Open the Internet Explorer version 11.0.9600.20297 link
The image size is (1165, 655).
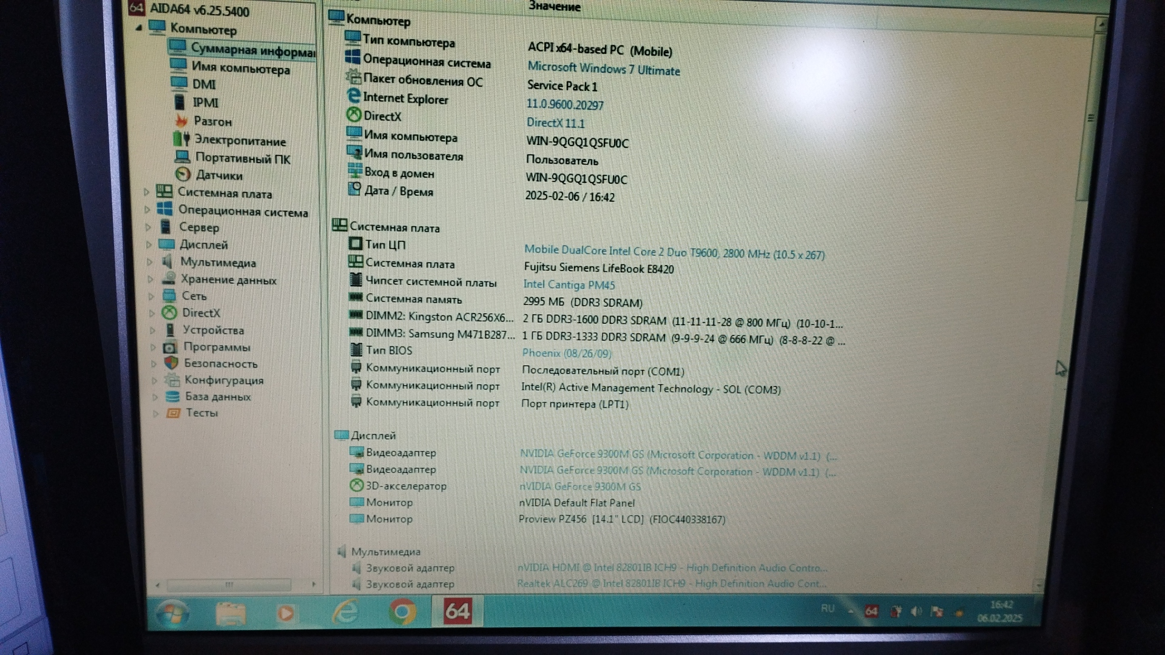[x=565, y=104]
